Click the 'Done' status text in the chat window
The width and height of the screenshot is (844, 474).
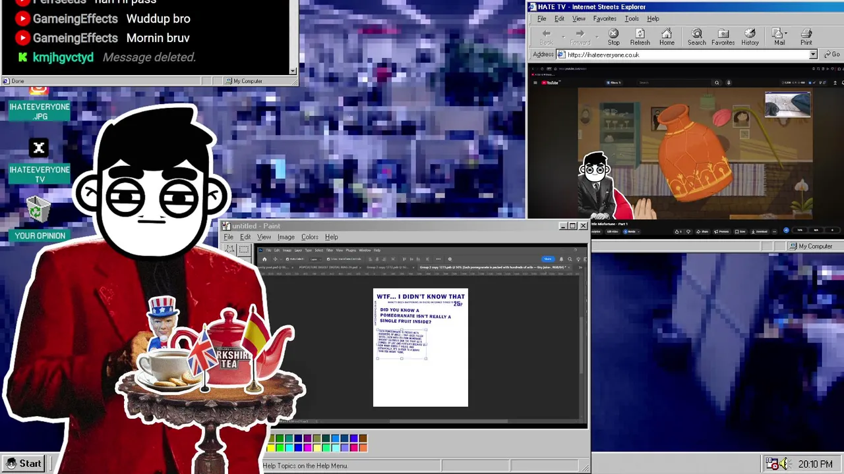pos(18,81)
